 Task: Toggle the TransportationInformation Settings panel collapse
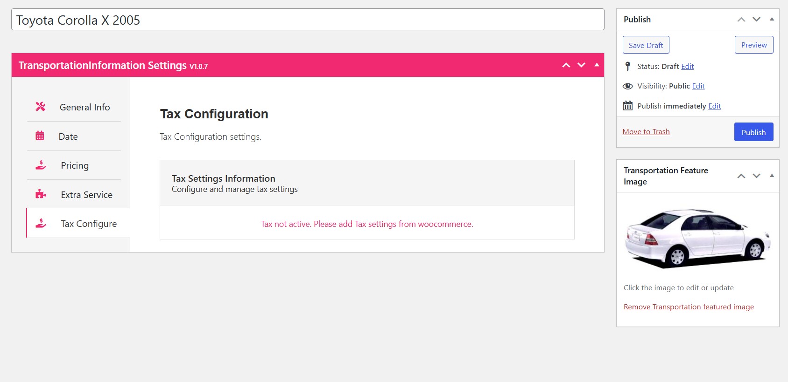coord(597,65)
